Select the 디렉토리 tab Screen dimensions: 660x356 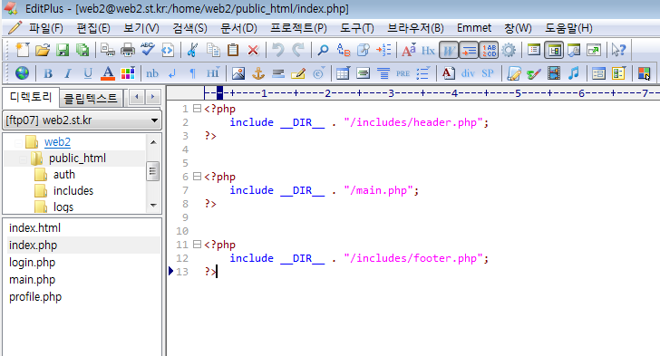tap(31, 97)
